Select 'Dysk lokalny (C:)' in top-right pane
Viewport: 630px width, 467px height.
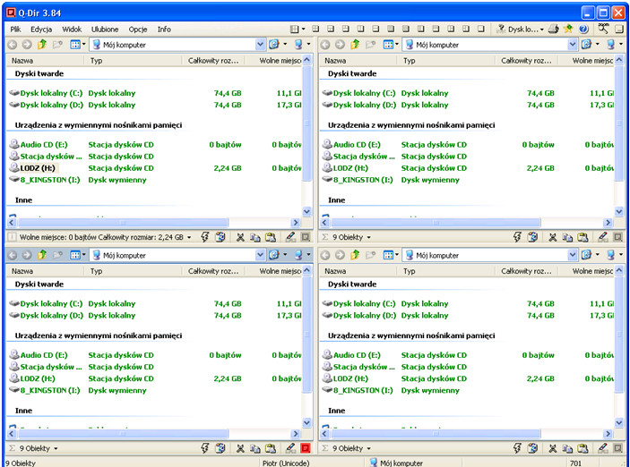pos(365,93)
